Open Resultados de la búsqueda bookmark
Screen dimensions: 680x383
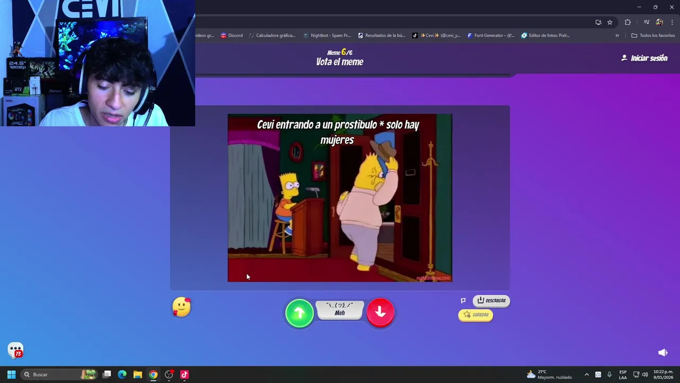click(x=381, y=36)
